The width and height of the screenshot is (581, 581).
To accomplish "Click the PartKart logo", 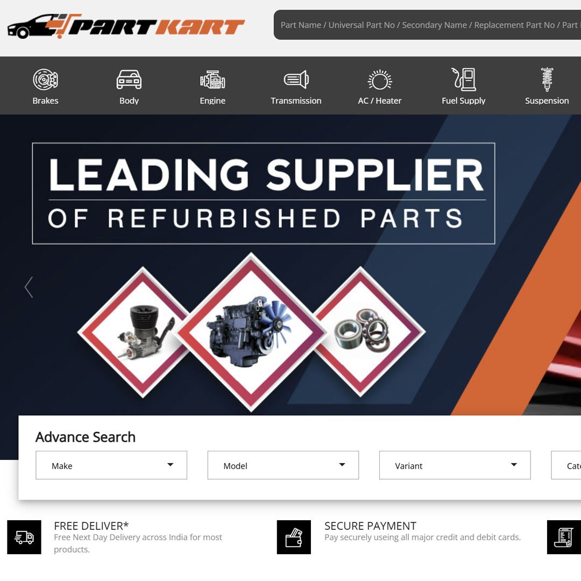I will coord(126,26).
